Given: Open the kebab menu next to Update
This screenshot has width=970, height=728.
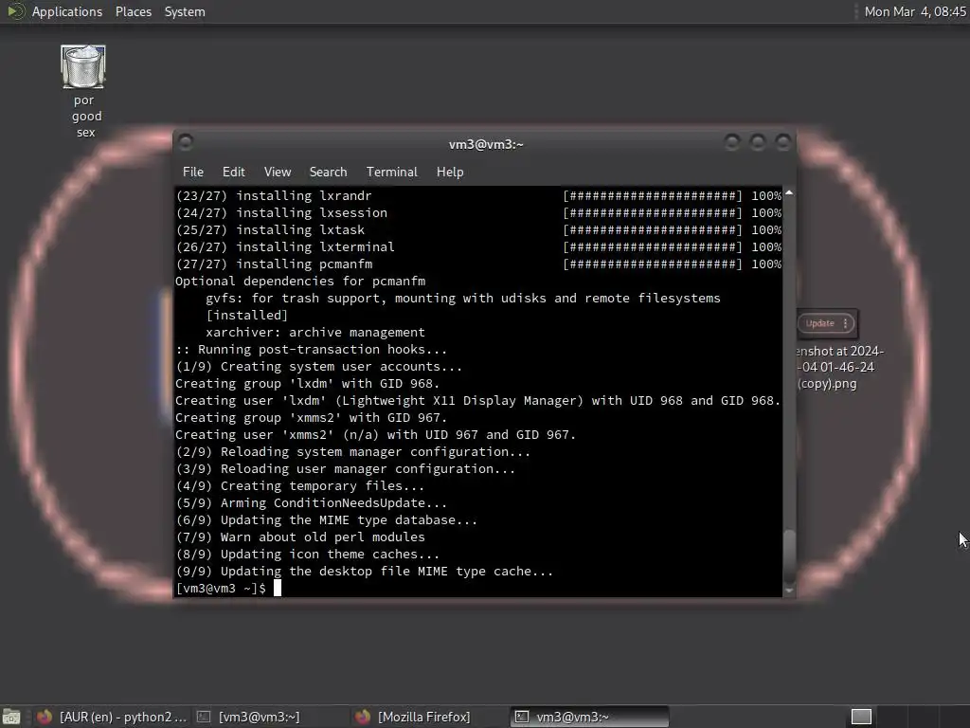Looking at the screenshot, I should [x=846, y=323].
